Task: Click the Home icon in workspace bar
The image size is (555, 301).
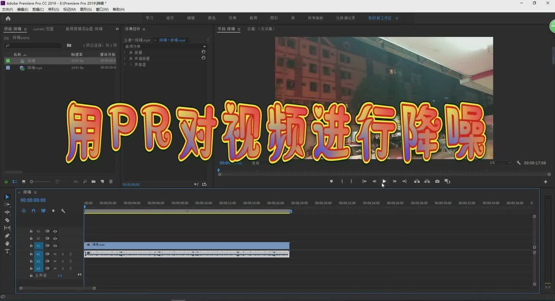Action: coord(8,18)
